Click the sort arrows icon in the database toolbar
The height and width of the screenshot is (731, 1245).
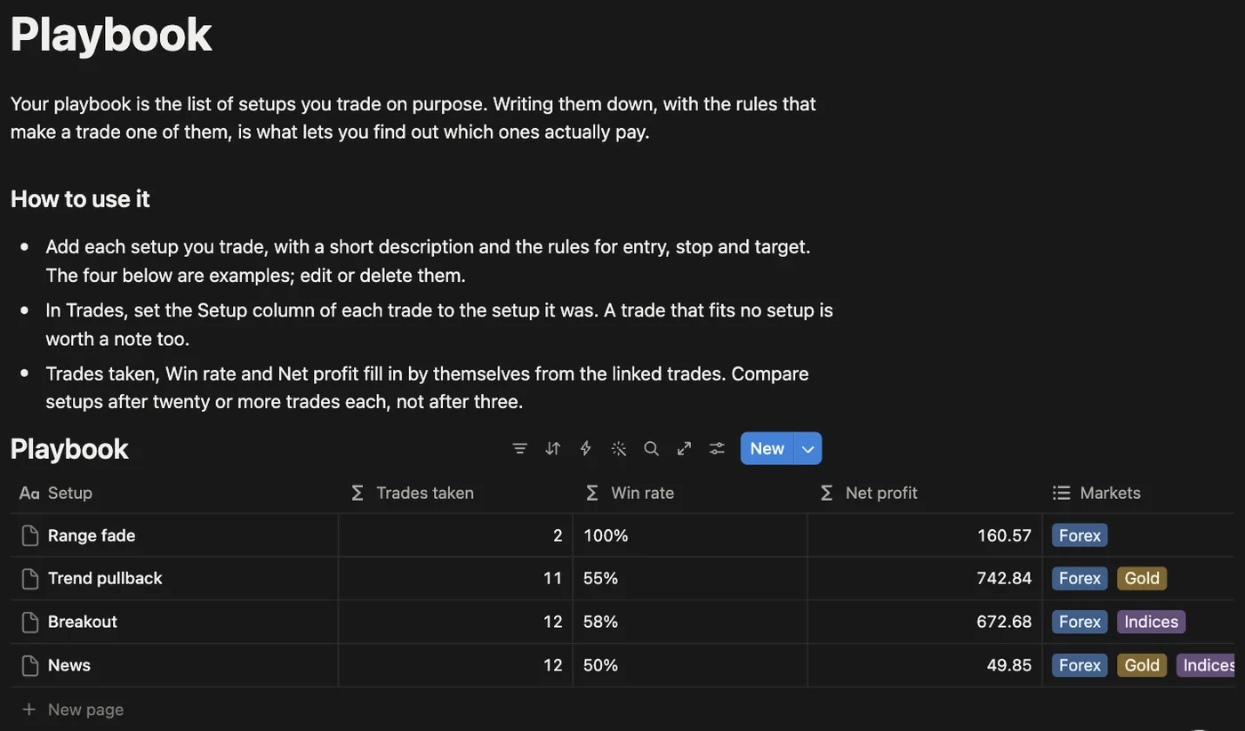pos(553,448)
